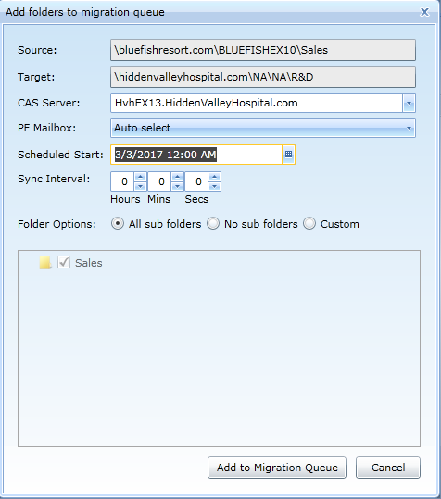Increase the Hours sync interval
The height and width of the screenshot is (499, 441).
point(140,177)
